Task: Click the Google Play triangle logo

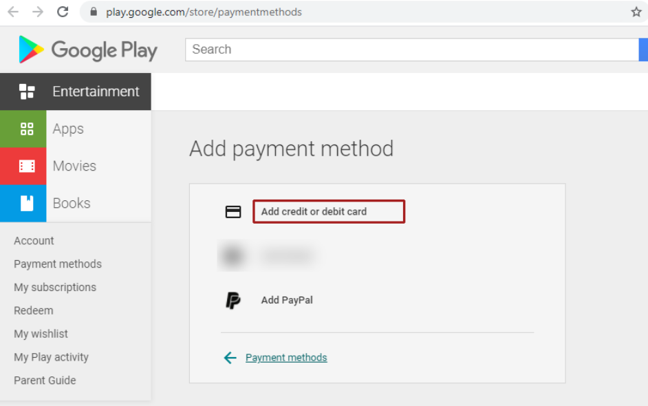Action: pyautogui.click(x=31, y=50)
